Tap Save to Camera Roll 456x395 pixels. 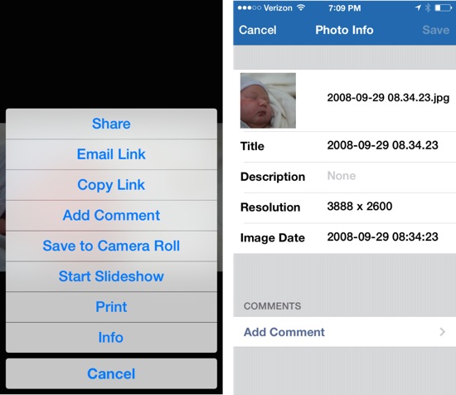(111, 246)
